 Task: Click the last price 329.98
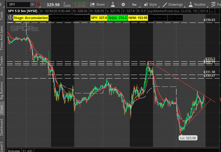(53, 5)
